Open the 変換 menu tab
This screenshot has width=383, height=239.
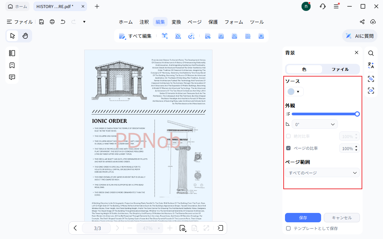[176, 22]
